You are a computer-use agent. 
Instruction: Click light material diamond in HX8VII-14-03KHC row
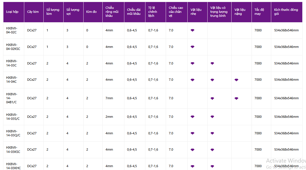pos(192,166)
